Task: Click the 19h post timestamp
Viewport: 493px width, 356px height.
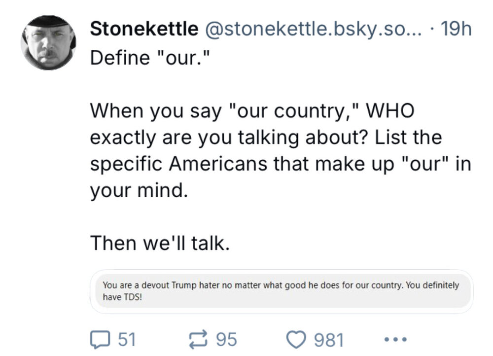Action: pos(457,30)
